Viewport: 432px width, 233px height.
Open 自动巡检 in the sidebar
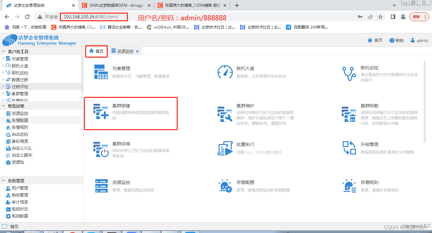pyautogui.click(x=20, y=134)
